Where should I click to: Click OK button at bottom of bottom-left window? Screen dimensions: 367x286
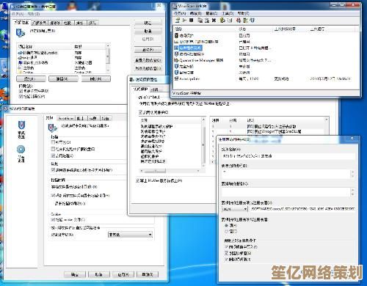(x=75, y=274)
